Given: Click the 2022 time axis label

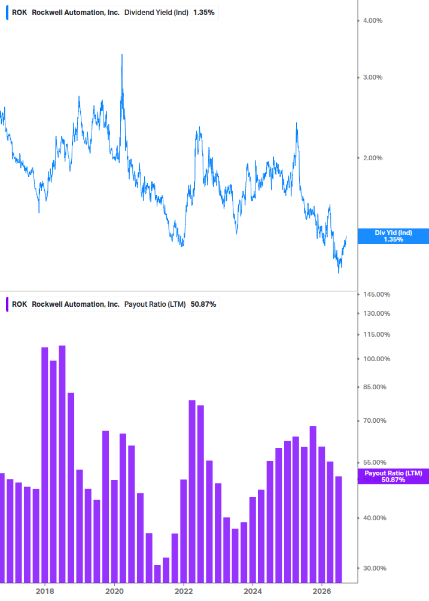Looking at the screenshot, I should pos(184,591).
